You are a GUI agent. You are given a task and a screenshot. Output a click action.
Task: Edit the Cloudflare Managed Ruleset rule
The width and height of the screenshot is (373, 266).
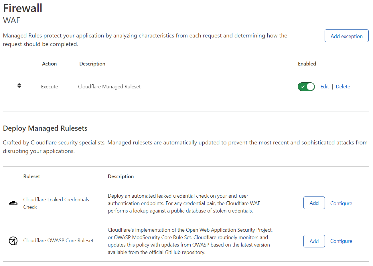(x=325, y=86)
